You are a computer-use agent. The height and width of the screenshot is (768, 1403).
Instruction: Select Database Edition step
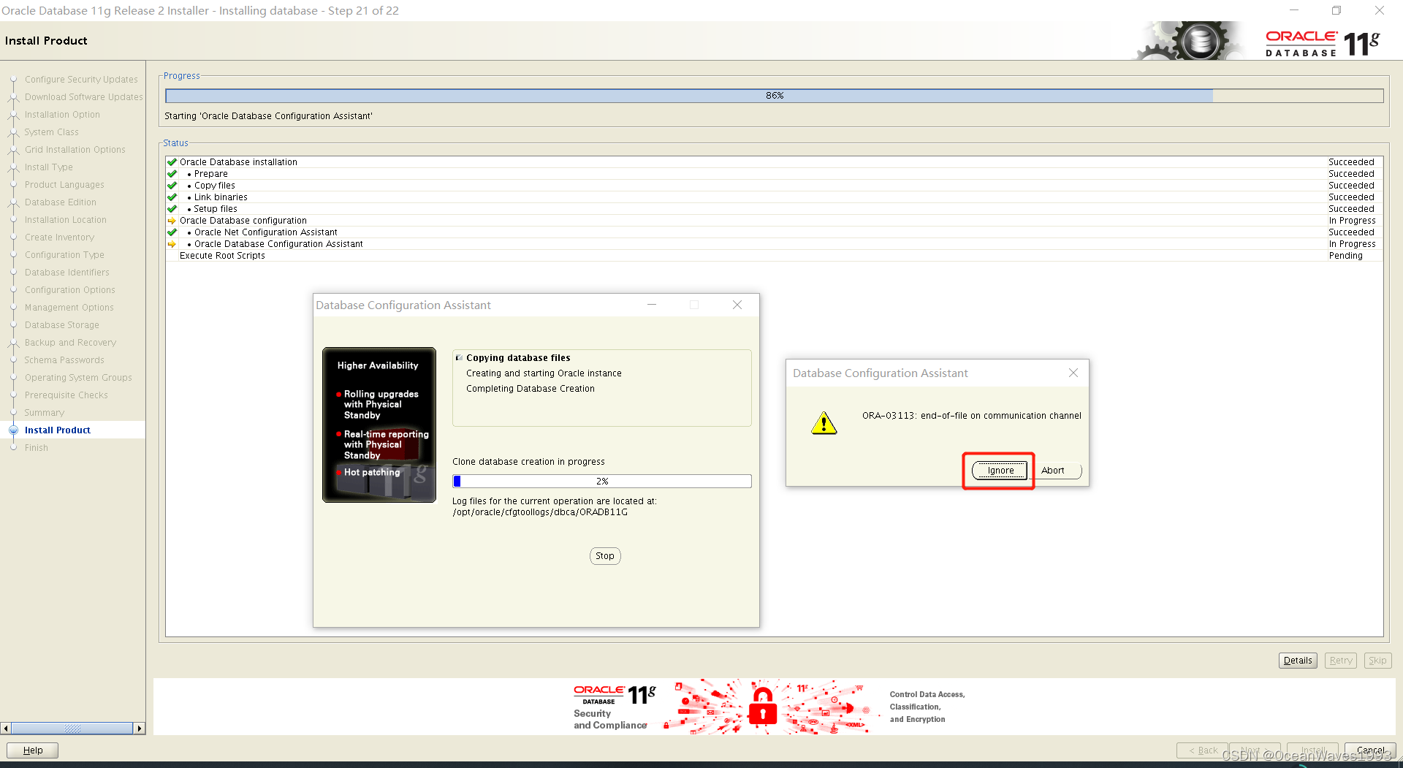61,202
